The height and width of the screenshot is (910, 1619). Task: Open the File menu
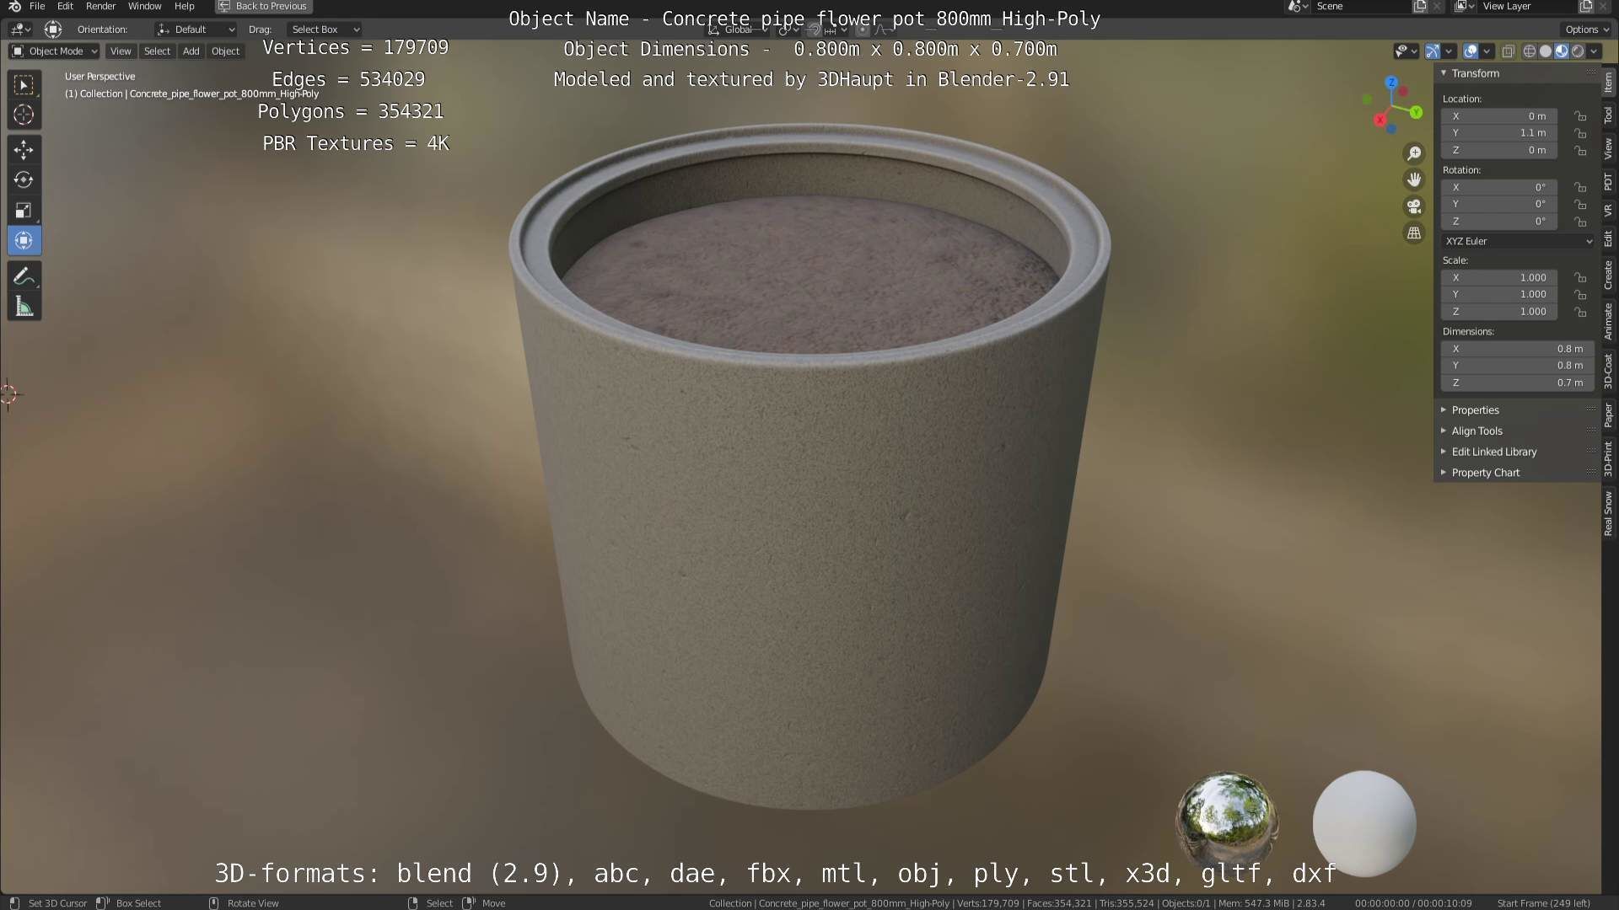[37, 6]
